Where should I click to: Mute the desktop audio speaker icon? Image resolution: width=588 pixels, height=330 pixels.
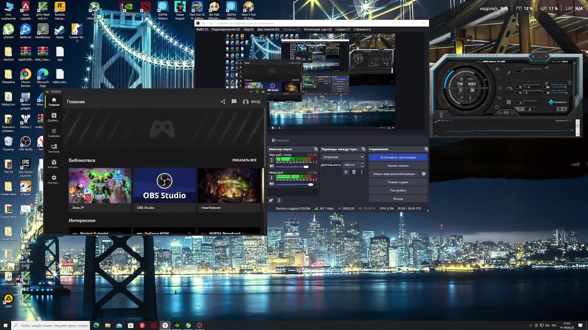click(x=271, y=166)
